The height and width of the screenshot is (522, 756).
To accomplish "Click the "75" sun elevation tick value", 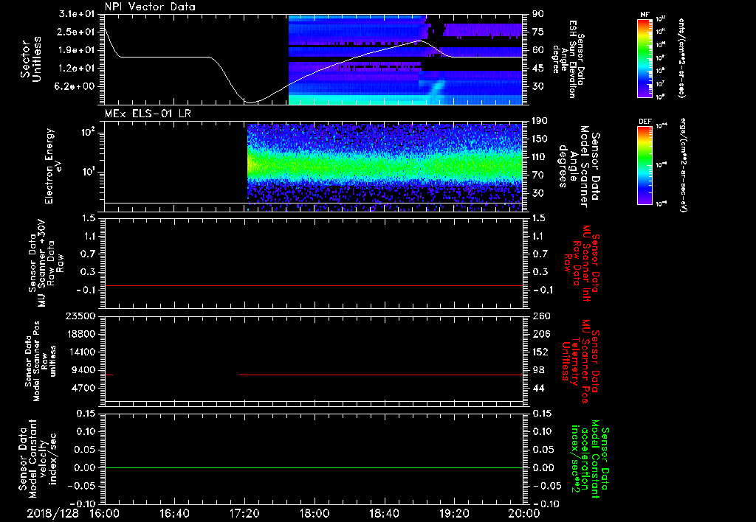I will point(538,32).
